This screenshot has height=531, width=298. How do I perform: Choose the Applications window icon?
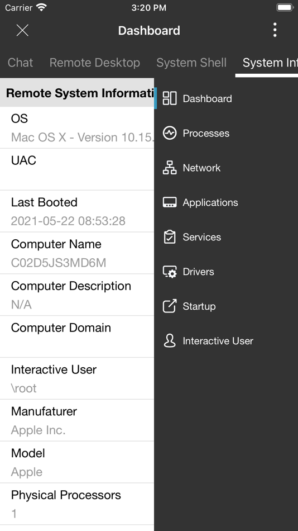(170, 202)
